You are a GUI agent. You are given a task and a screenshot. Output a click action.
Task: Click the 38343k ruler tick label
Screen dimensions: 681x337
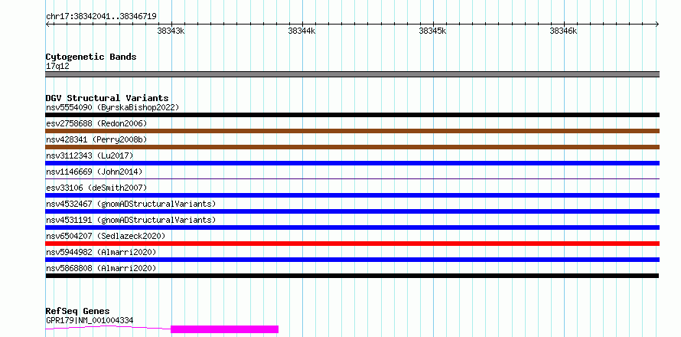[x=171, y=31]
